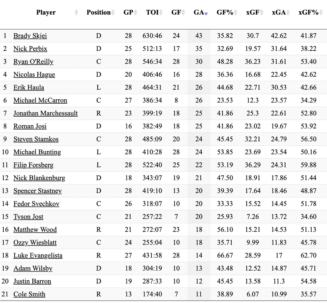Click the Cole Smith player link
This screenshot has height=303, width=327.
click(x=29, y=294)
